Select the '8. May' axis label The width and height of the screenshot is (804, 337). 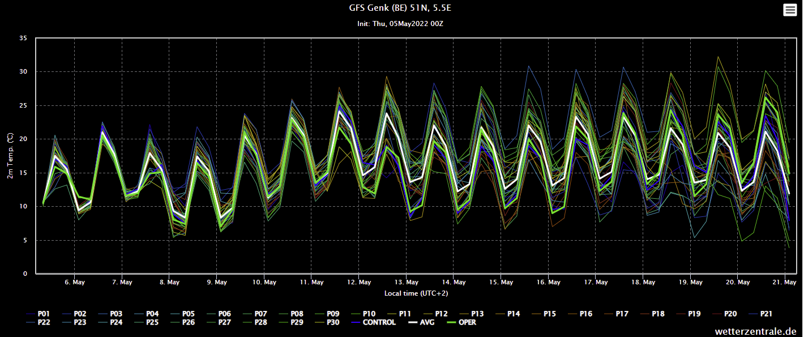point(170,282)
